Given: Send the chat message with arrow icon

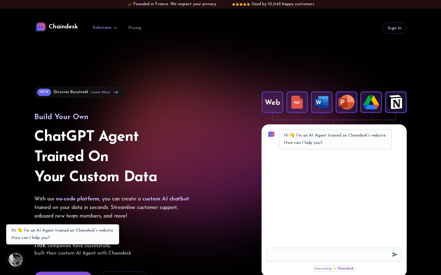Looking at the screenshot, I should (395, 255).
